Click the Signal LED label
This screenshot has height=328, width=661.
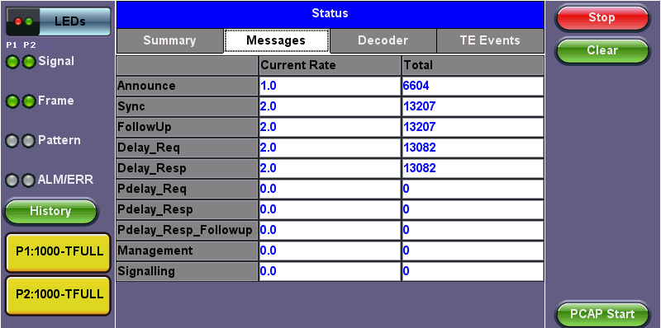coord(56,62)
